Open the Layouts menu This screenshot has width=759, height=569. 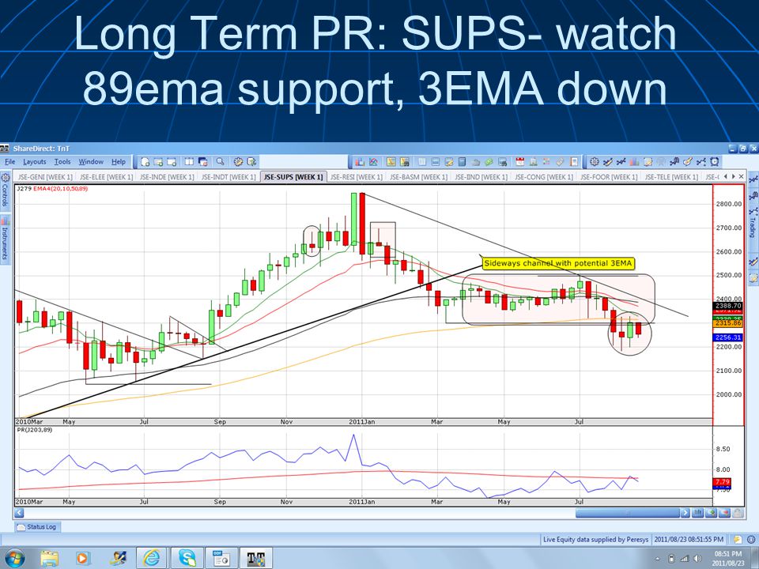click(x=34, y=161)
